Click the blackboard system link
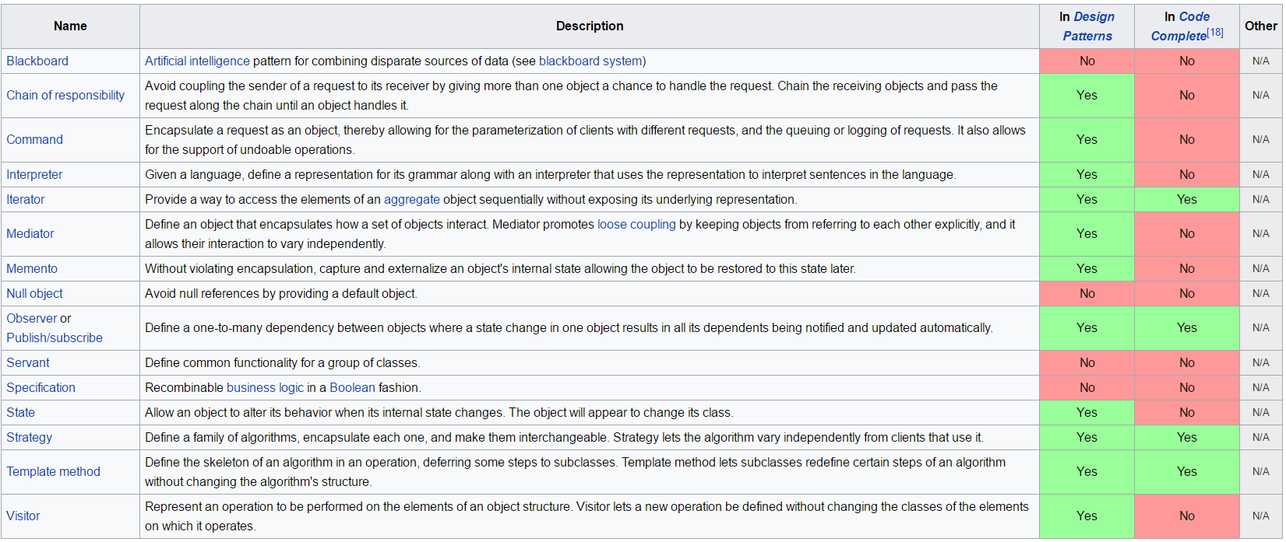Viewport: 1286px width, 542px height. tap(590, 61)
